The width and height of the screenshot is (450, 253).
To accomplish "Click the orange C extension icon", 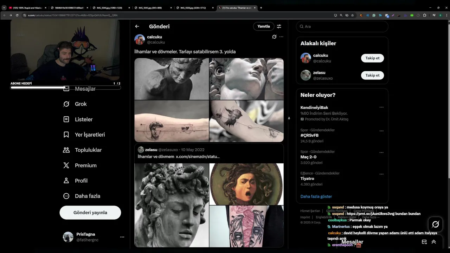I will coord(361,15).
